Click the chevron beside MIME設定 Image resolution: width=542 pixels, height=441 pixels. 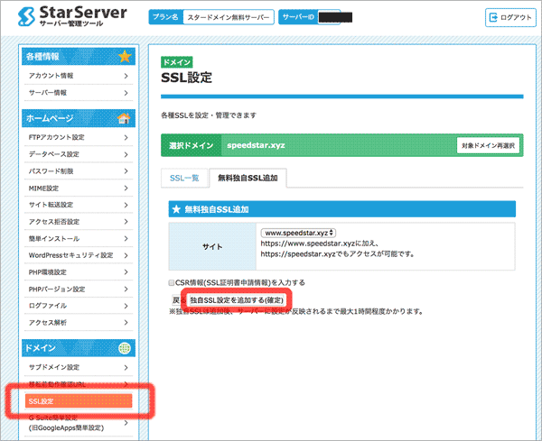pos(126,188)
